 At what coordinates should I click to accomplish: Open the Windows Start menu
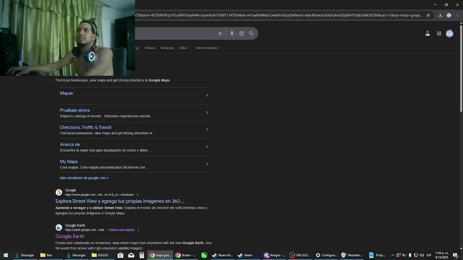(6, 255)
